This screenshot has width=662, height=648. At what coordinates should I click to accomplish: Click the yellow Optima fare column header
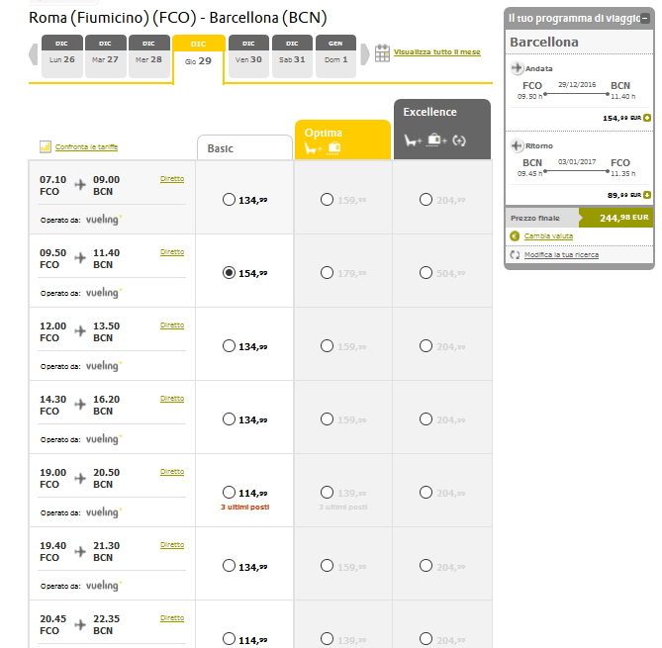342,139
